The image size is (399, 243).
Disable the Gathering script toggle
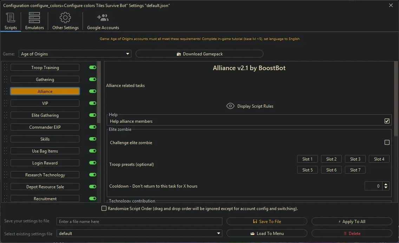click(93, 80)
